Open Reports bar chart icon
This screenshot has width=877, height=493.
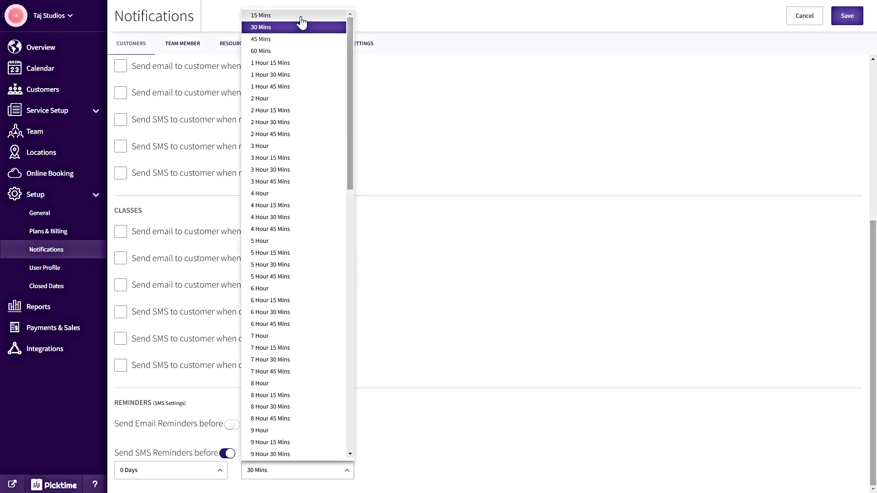[x=15, y=306]
